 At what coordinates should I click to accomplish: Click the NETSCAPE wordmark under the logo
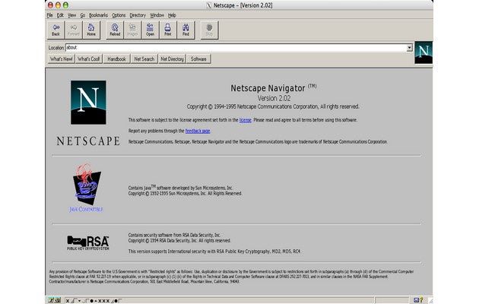click(x=88, y=141)
